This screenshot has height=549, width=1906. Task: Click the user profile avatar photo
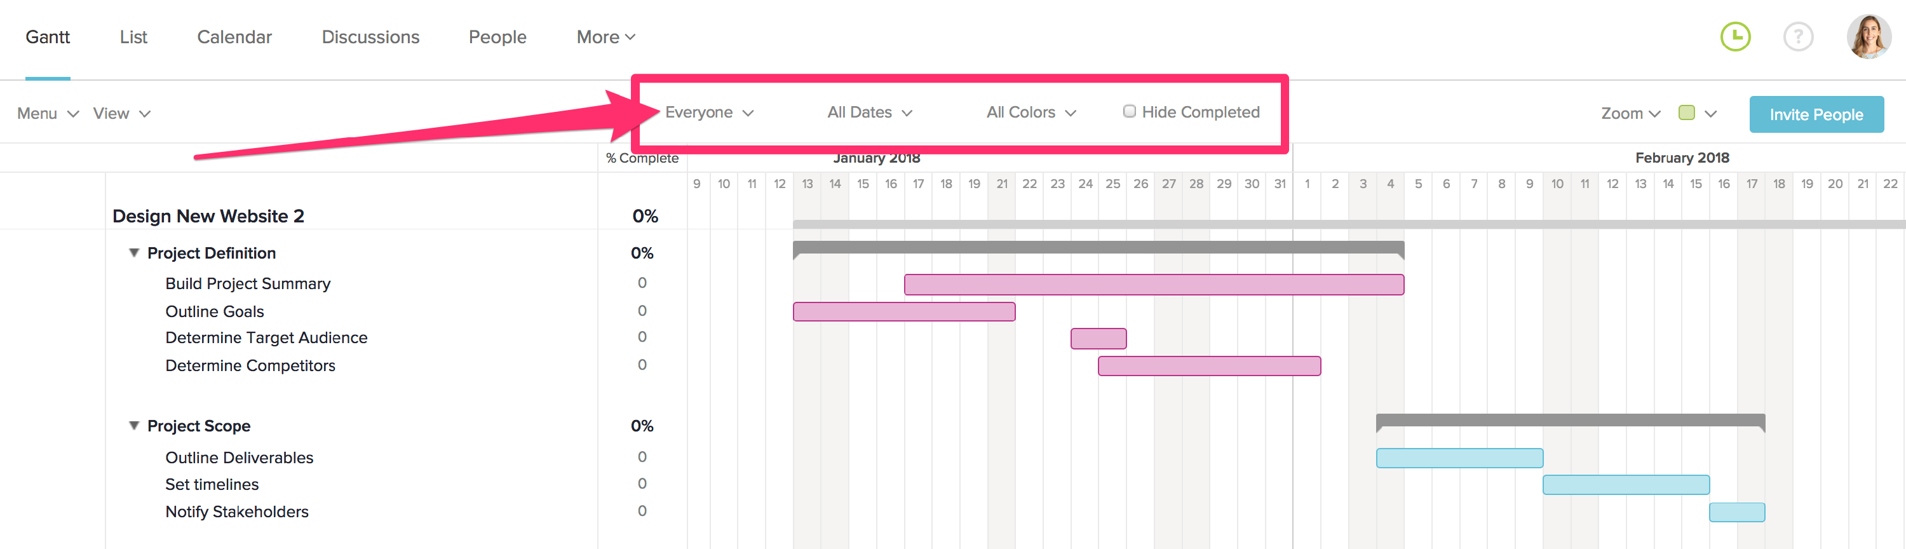[1869, 36]
